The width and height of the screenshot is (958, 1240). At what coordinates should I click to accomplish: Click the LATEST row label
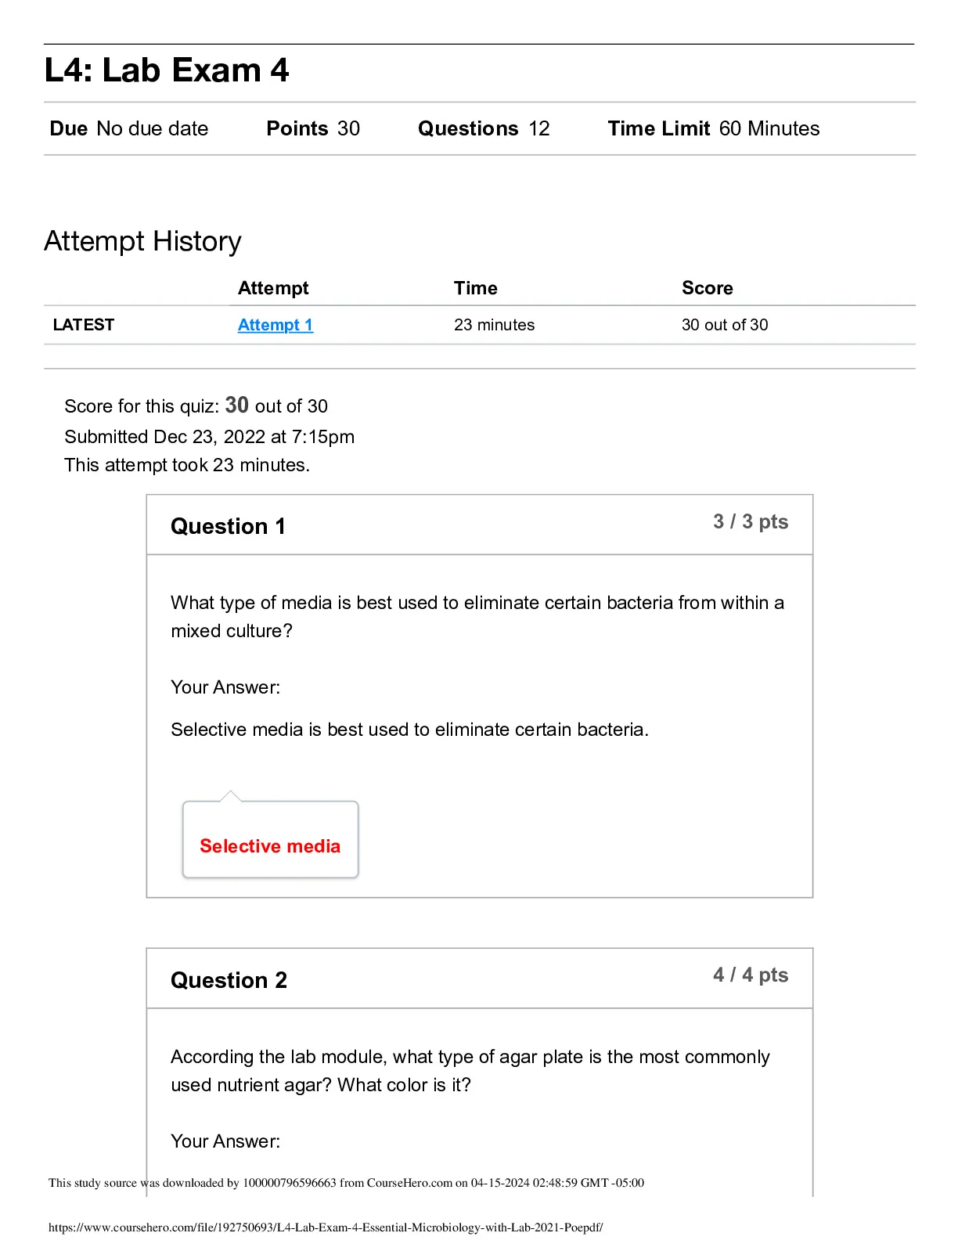84,325
